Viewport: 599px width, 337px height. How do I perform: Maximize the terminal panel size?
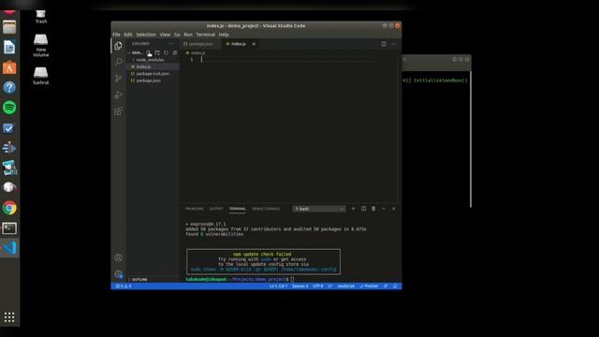point(384,209)
